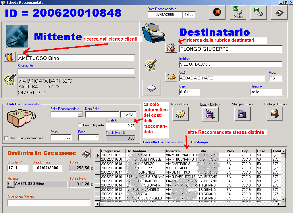Expand the Esito Raccomandata dropdown
The width and height of the screenshot is (293, 213).
pyautogui.click(x=80, y=114)
